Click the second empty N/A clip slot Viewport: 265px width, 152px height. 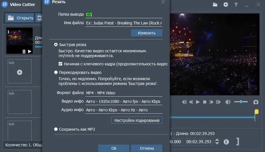click(x=20, y=102)
